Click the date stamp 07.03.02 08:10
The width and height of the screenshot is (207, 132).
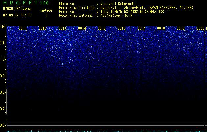17,15
